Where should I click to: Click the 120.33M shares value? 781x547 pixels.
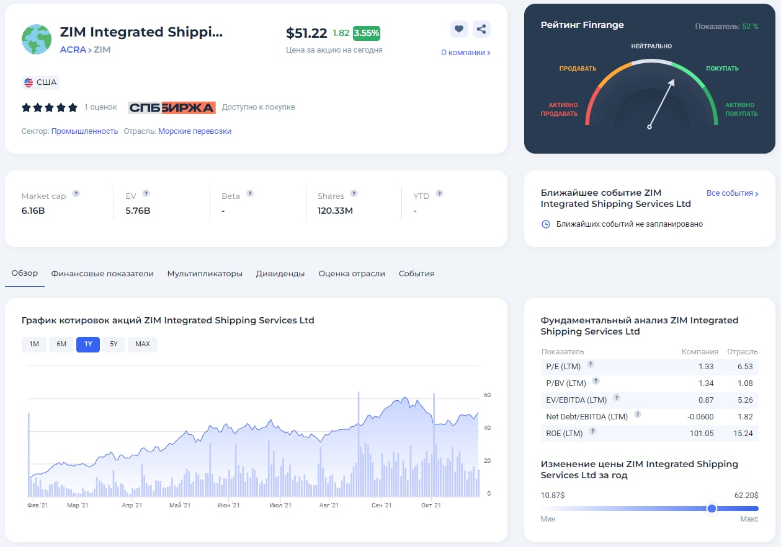coord(335,211)
